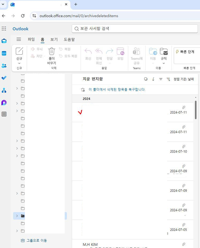Click the 차단 block sender icon

click(x=33, y=56)
